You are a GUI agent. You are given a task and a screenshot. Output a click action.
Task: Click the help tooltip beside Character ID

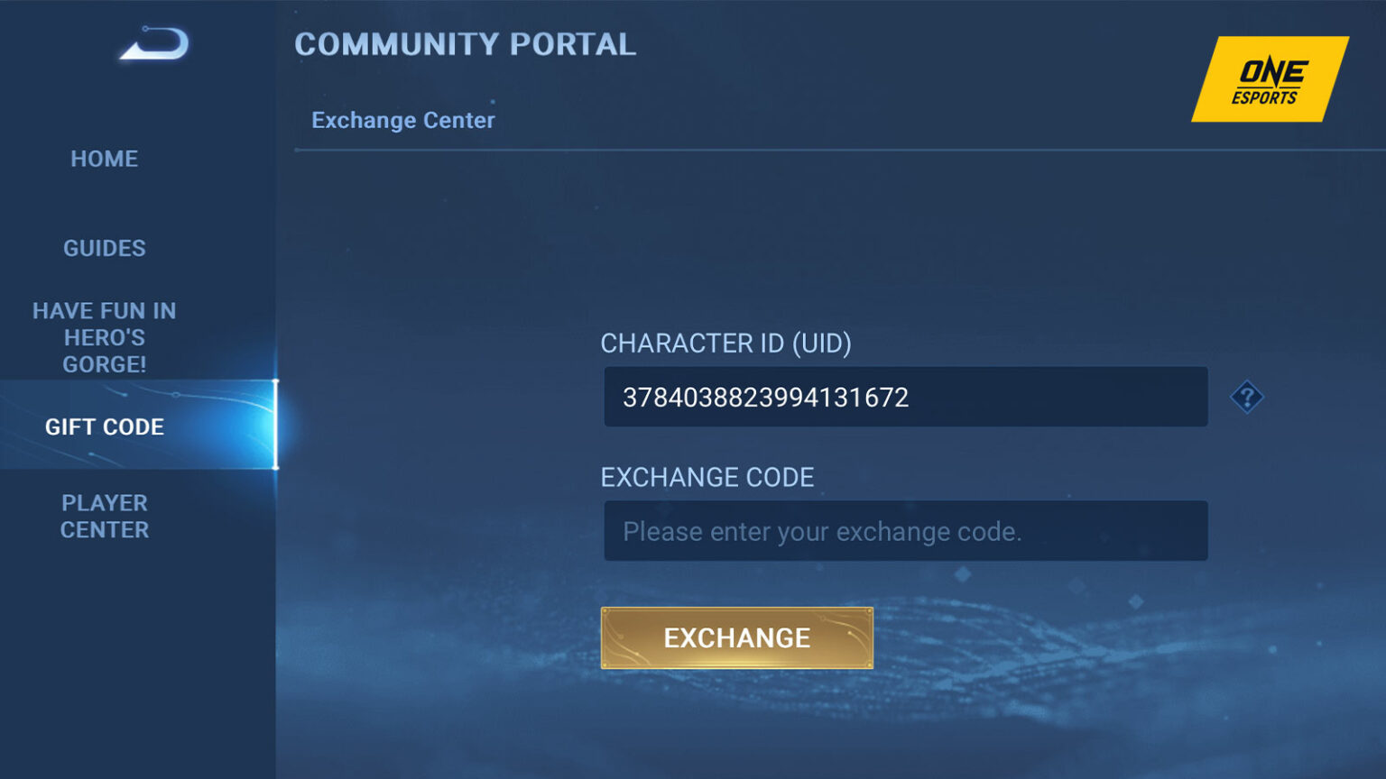[x=1247, y=397]
